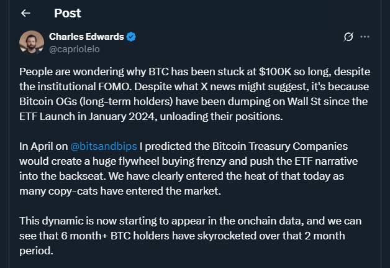Viewport: 390px width, 268px height.
Task: Click the Charles Edwards display name
Action: (86, 37)
